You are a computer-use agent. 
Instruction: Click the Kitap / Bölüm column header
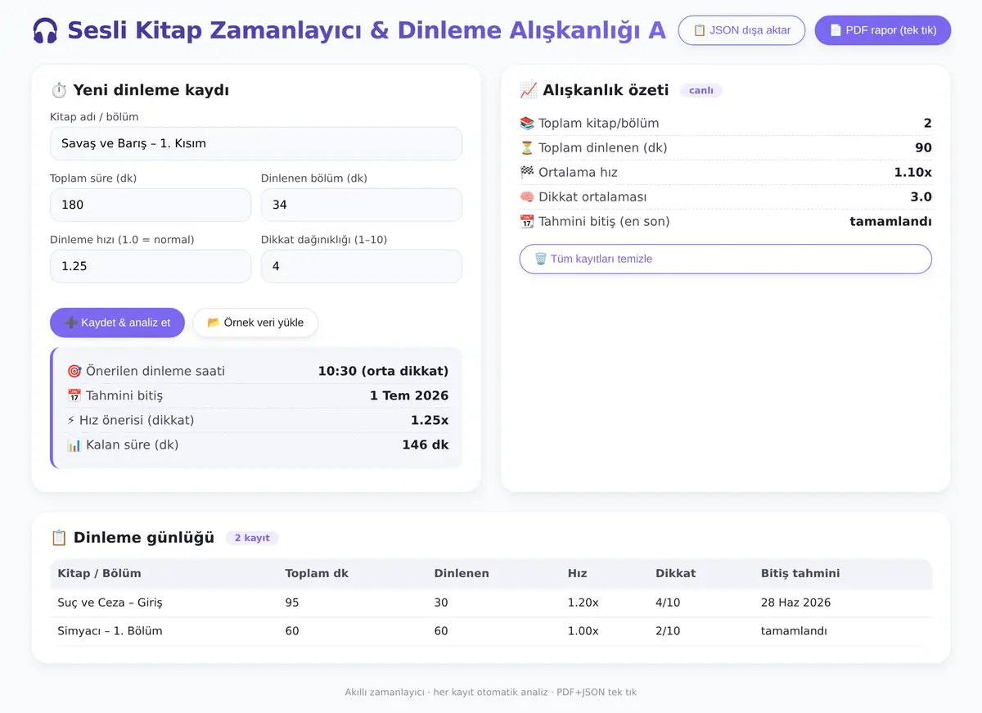[99, 573]
